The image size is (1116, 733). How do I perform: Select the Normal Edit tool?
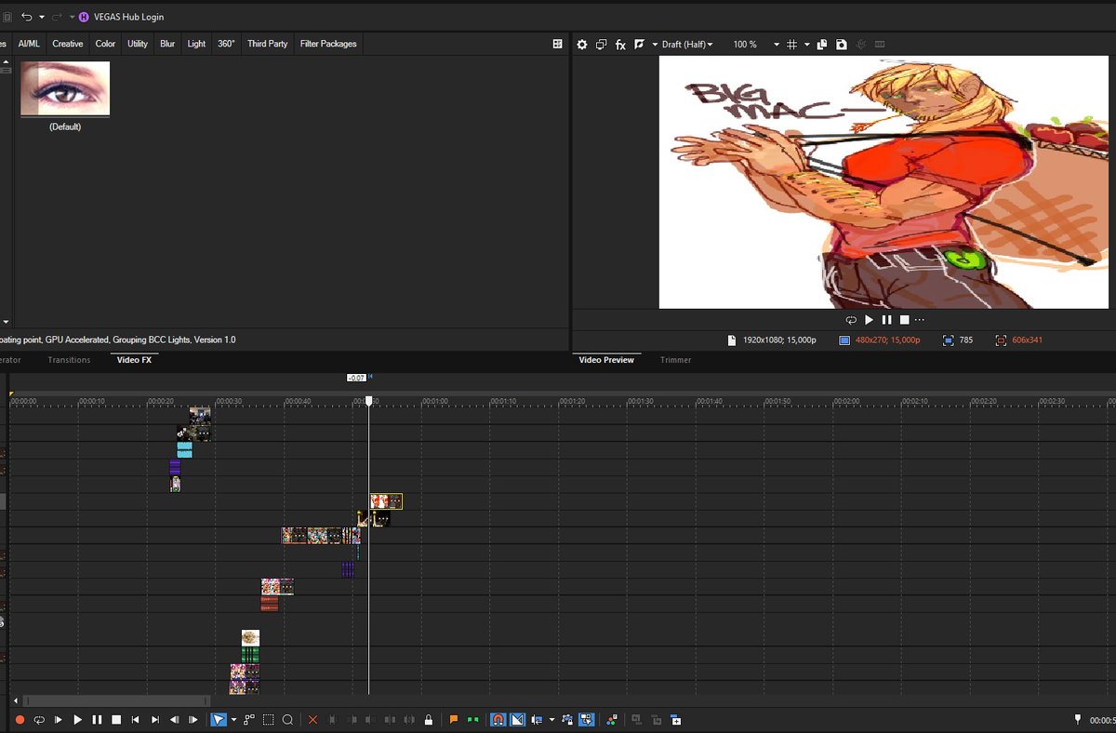(x=218, y=720)
